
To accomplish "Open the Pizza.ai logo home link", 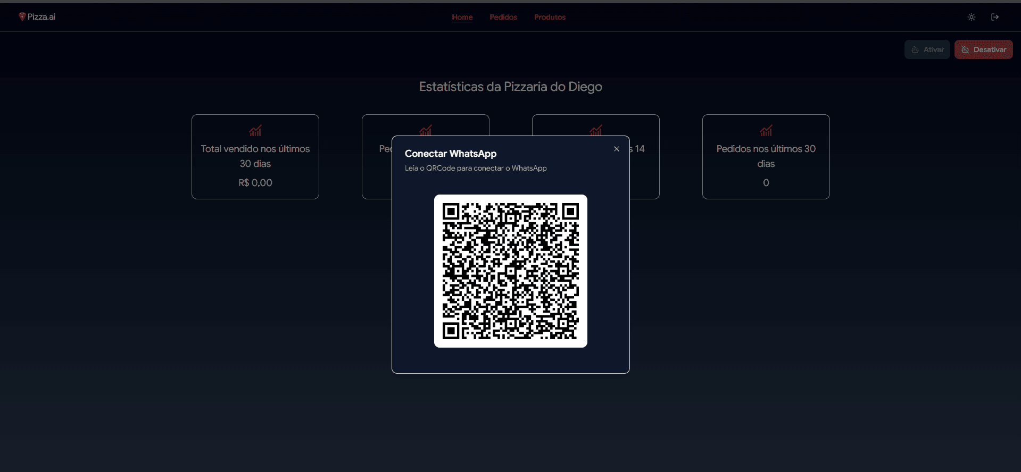I will 37,17.
